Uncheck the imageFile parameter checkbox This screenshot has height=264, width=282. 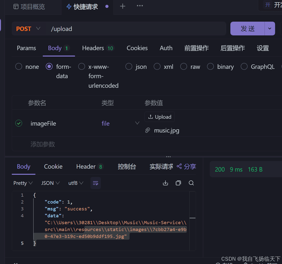(19, 123)
